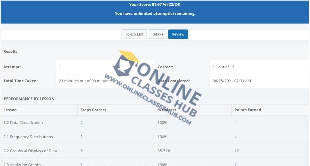The width and height of the screenshot is (310, 166).
Task: Click the Total Time Taken label
Action: [20, 81]
